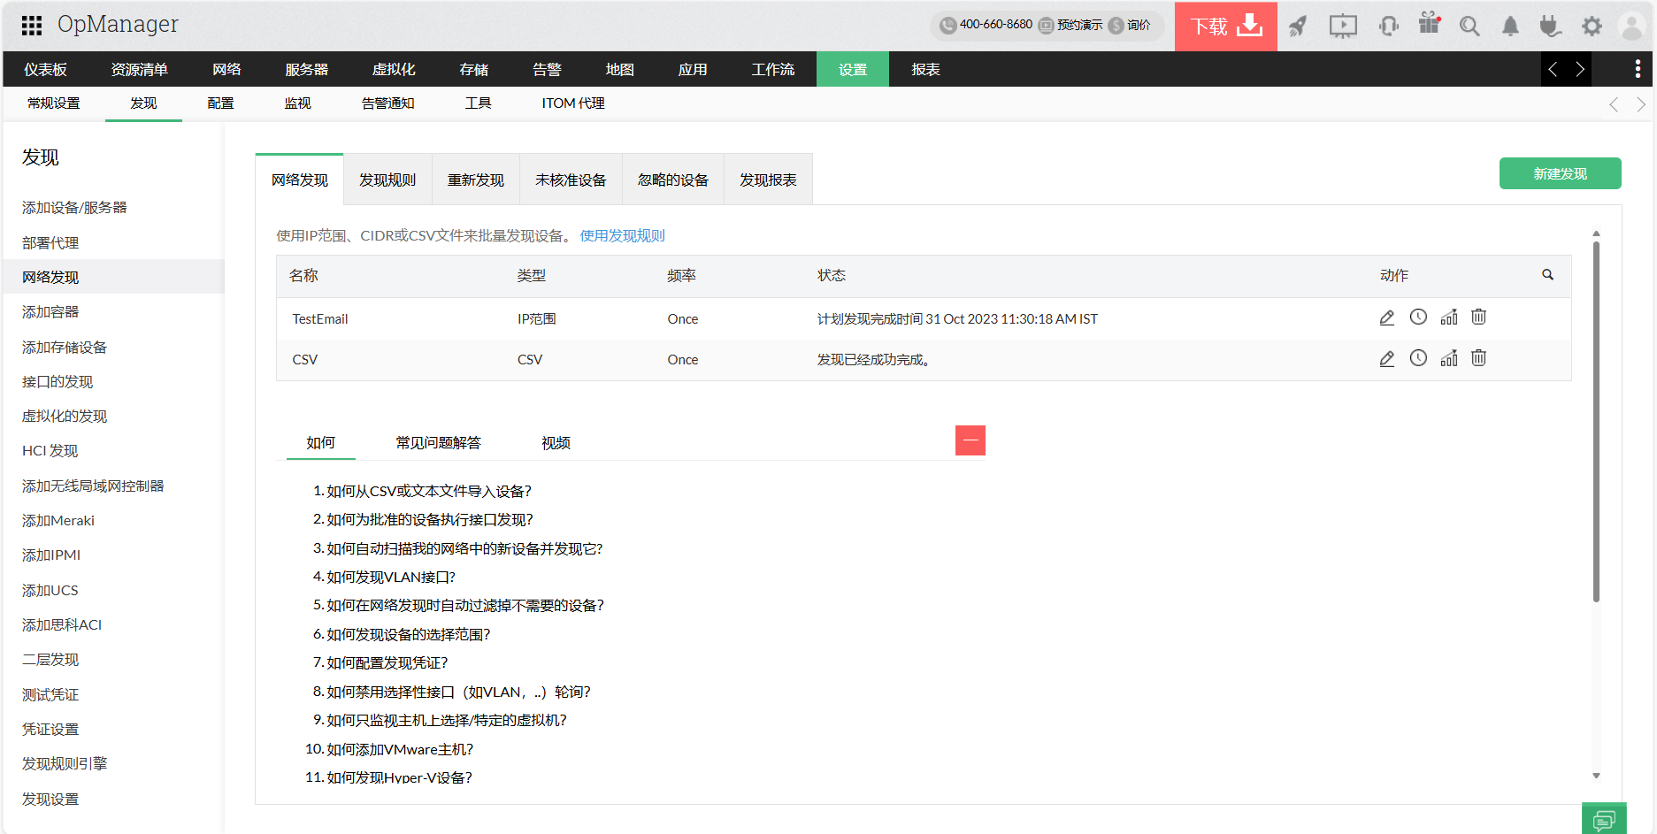
Task: Follow the 使用发现规则 link
Action: pyautogui.click(x=622, y=236)
